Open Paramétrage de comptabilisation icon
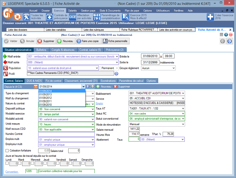This screenshot has width=236, height=178. (96, 17)
